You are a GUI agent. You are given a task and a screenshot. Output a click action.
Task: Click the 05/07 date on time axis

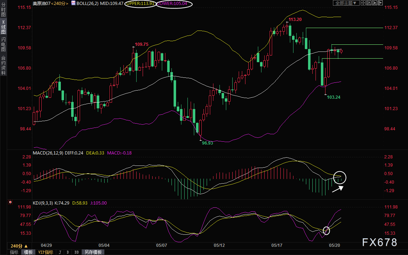[x=161, y=245]
